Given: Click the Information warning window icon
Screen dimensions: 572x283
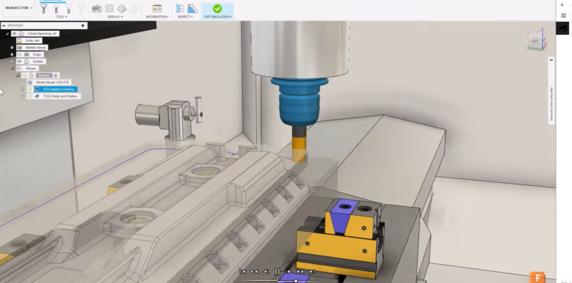Looking at the screenshot, I should [157, 9].
